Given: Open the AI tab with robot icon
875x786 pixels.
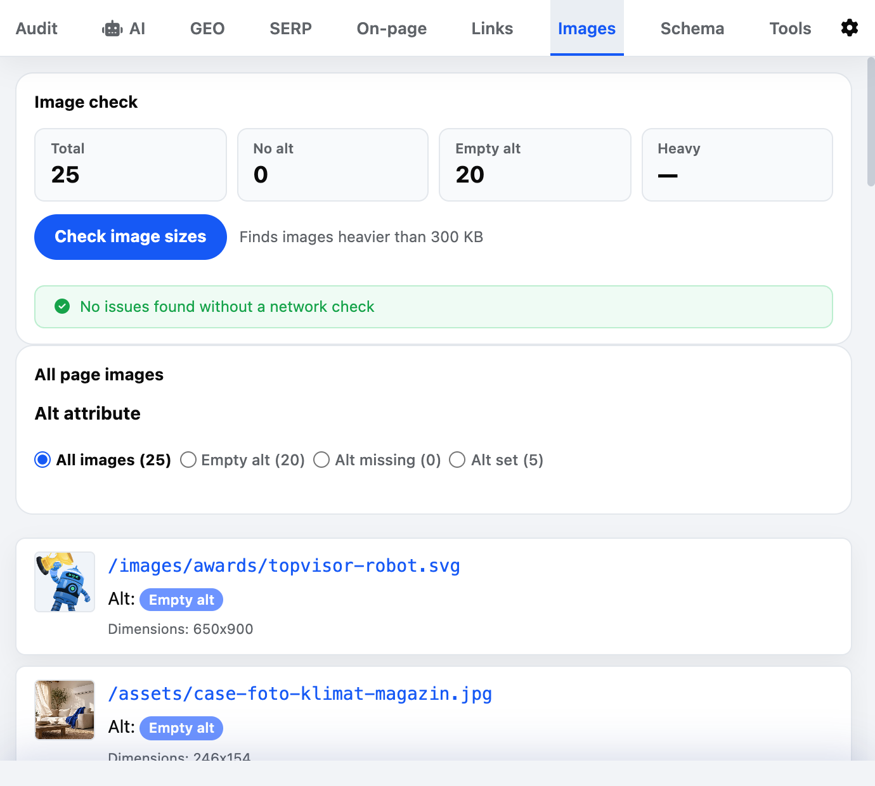Looking at the screenshot, I should pyautogui.click(x=124, y=29).
